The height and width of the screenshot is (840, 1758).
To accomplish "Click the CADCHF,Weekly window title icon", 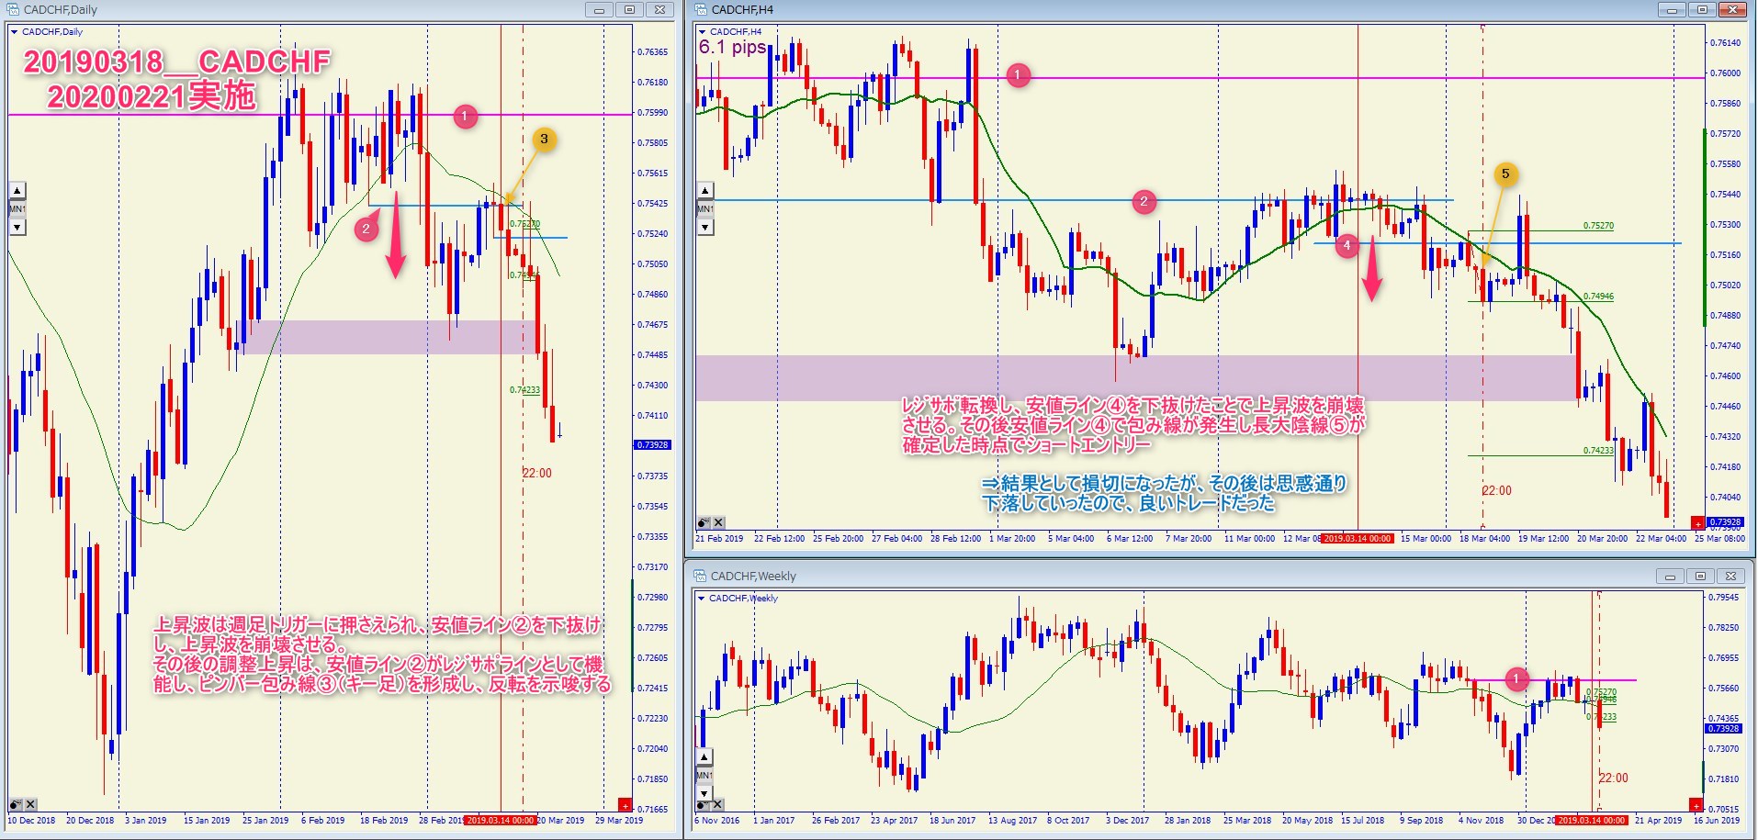I will (700, 576).
